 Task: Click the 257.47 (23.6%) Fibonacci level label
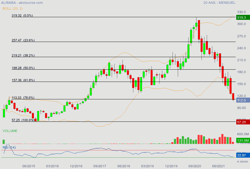pyautogui.click(x=23, y=40)
